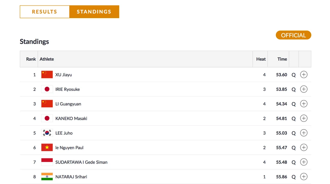The height and width of the screenshot is (184, 330).
Task: Switch to the Results tab
Action: [45, 12]
